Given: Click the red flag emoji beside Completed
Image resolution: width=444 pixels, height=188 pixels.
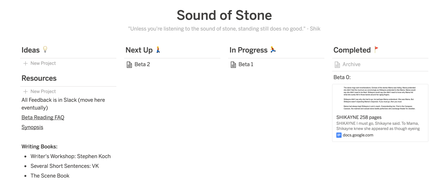Looking at the screenshot, I should (x=376, y=49).
